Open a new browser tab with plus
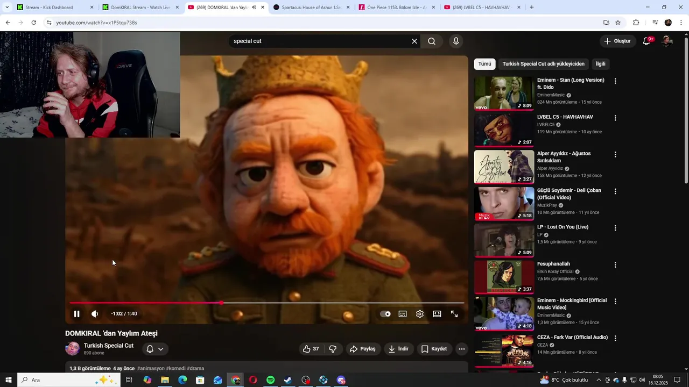Viewport: 689px width, 387px height. point(532,8)
